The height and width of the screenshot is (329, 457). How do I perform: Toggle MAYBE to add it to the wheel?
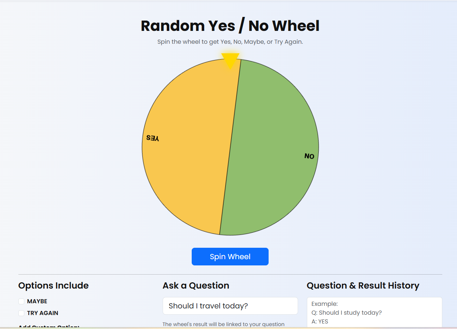click(x=21, y=301)
